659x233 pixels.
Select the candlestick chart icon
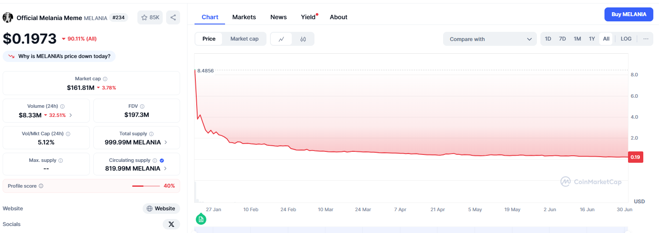[x=303, y=39]
